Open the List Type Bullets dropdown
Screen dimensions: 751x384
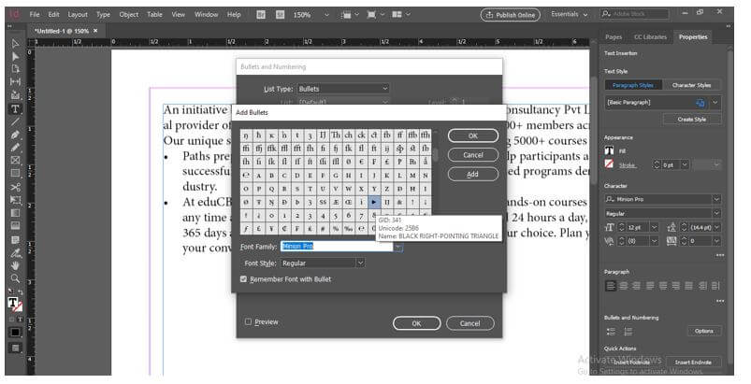(343, 89)
